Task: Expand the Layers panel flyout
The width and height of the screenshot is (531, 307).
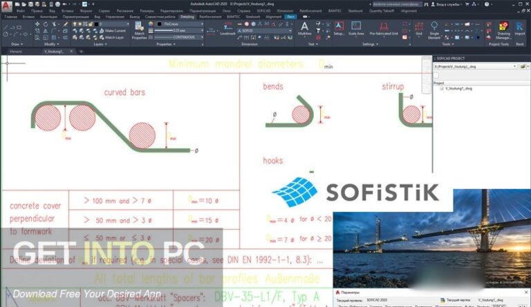Action: point(100,44)
